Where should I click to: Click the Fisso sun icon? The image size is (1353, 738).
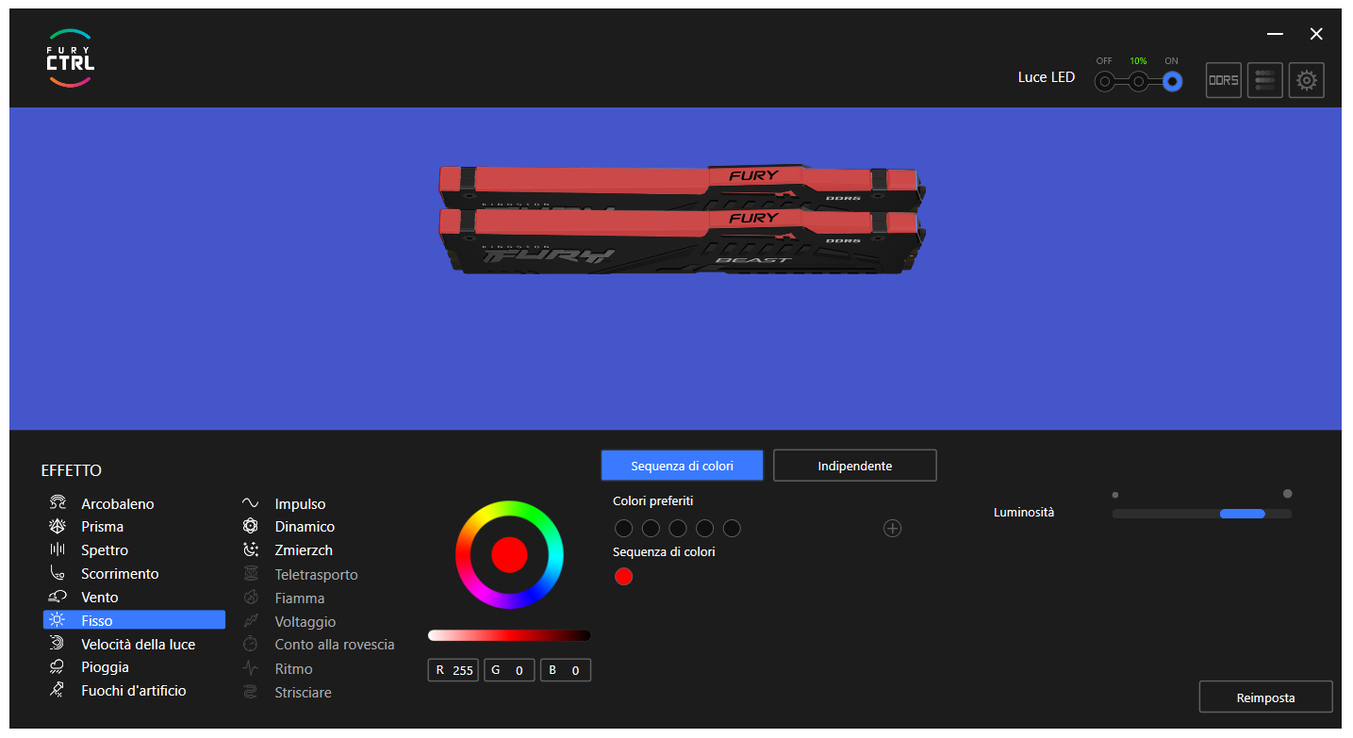tap(58, 620)
